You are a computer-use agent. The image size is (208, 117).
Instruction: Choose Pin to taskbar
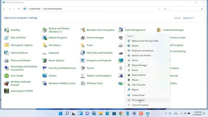[x=147, y=100]
